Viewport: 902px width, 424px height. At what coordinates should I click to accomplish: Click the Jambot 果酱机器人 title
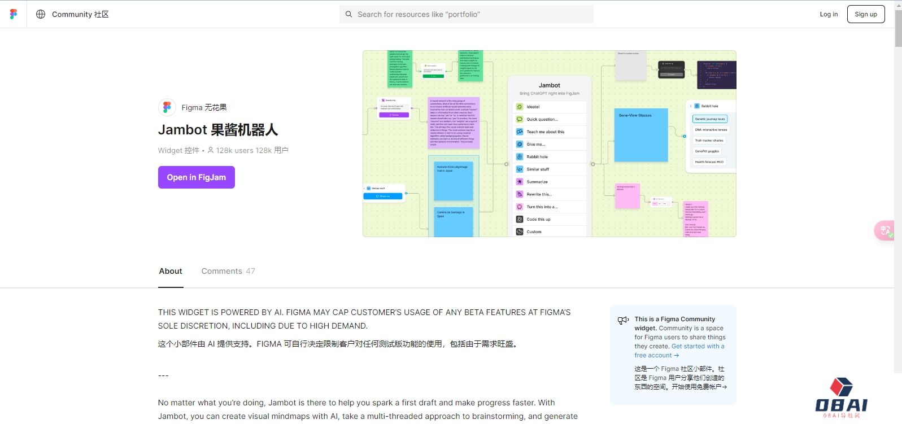pos(218,130)
